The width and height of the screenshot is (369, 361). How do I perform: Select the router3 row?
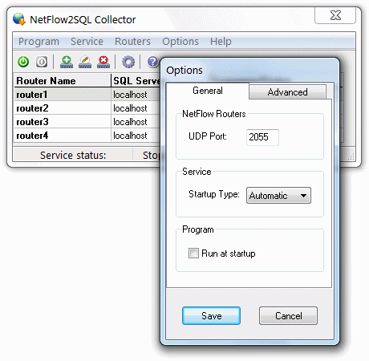point(87,122)
